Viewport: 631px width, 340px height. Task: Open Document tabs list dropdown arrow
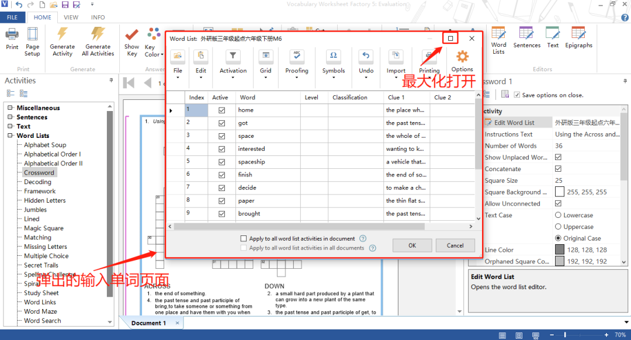coord(626,322)
